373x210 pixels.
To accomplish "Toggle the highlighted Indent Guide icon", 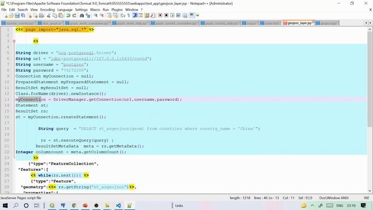I will pos(135,16).
